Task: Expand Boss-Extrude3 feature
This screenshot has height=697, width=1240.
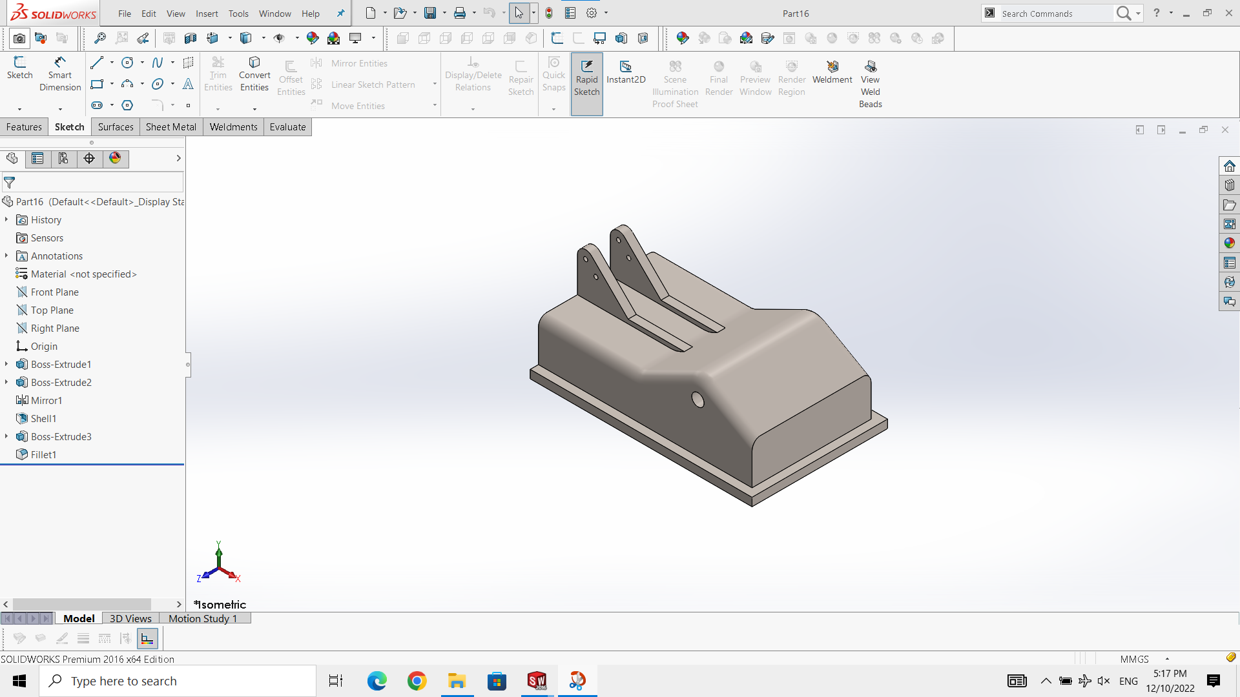Action: tap(6, 437)
